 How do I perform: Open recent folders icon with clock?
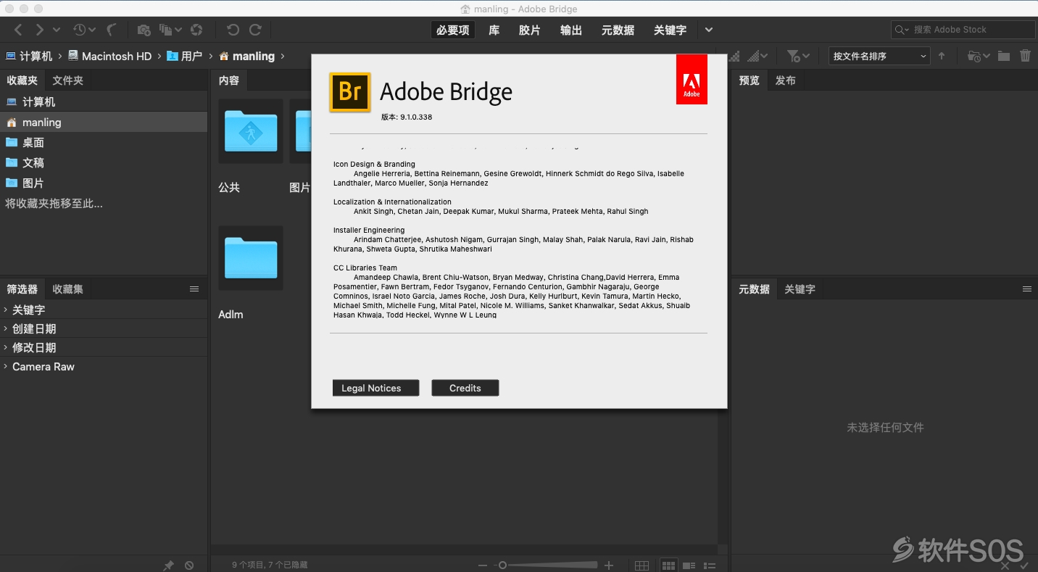(978, 56)
